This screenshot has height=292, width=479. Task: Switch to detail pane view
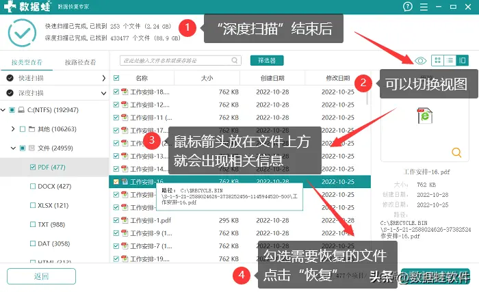coord(462,60)
